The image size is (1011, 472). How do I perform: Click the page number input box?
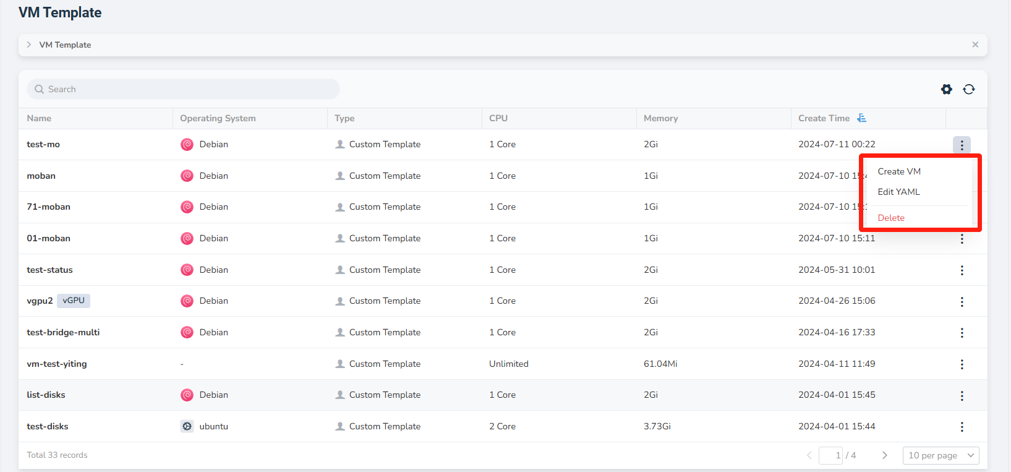point(830,455)
